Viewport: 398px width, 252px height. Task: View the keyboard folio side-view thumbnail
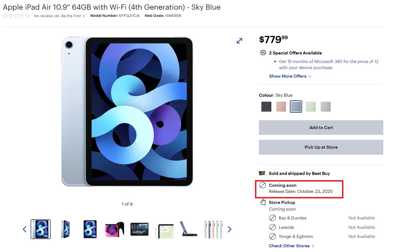click(x=188, y=229)
